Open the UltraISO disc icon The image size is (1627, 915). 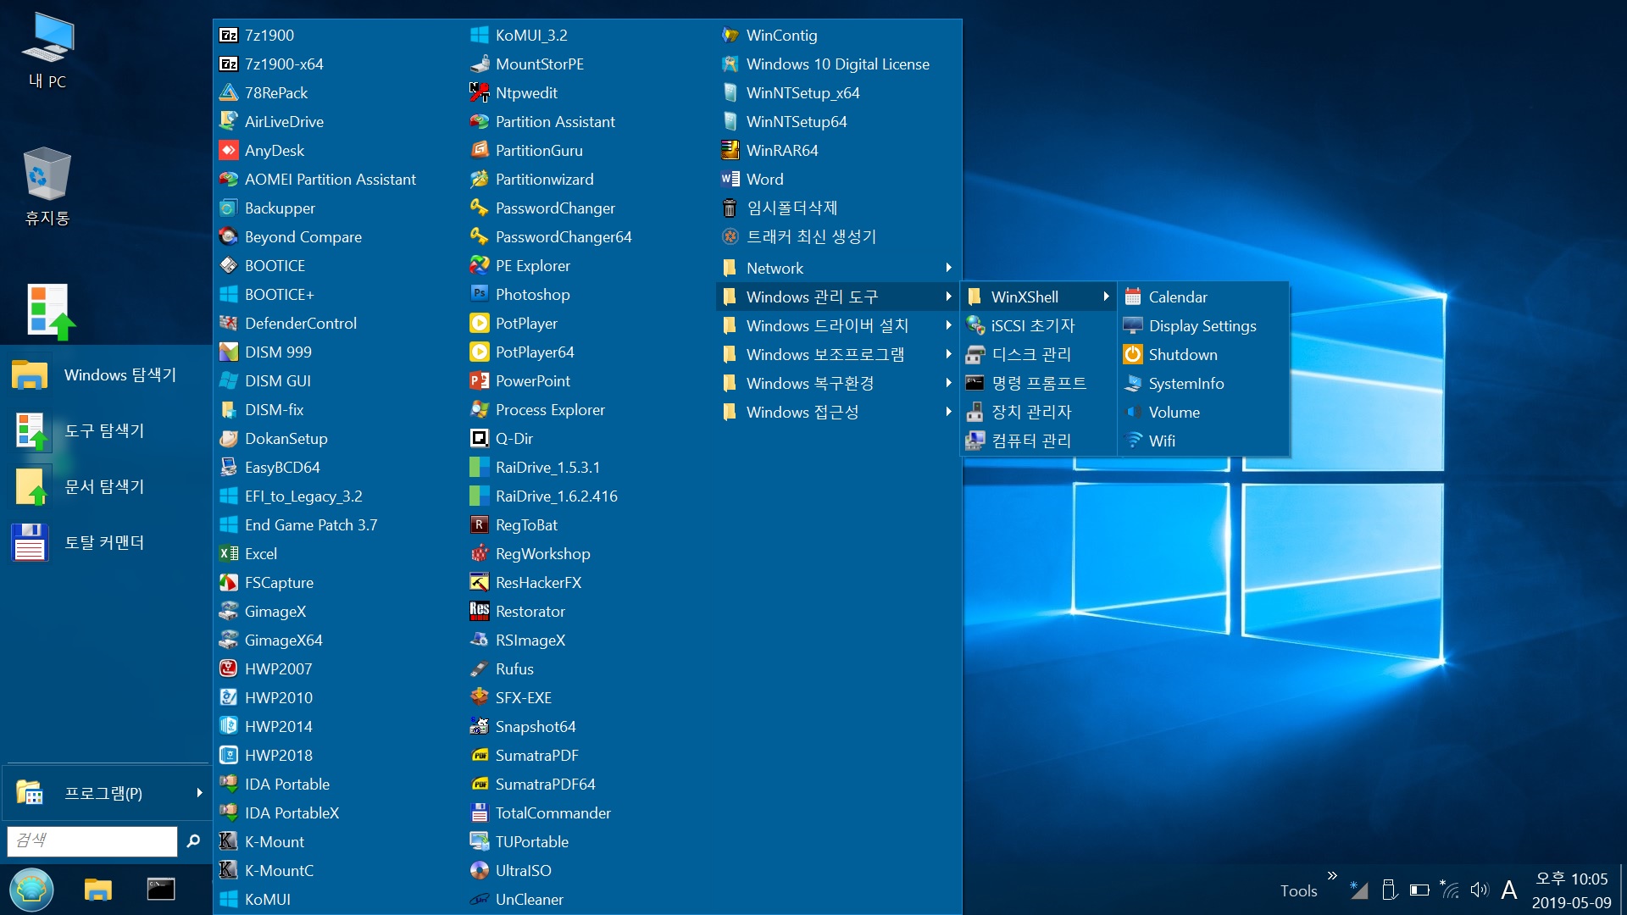(x=480, y=870)
